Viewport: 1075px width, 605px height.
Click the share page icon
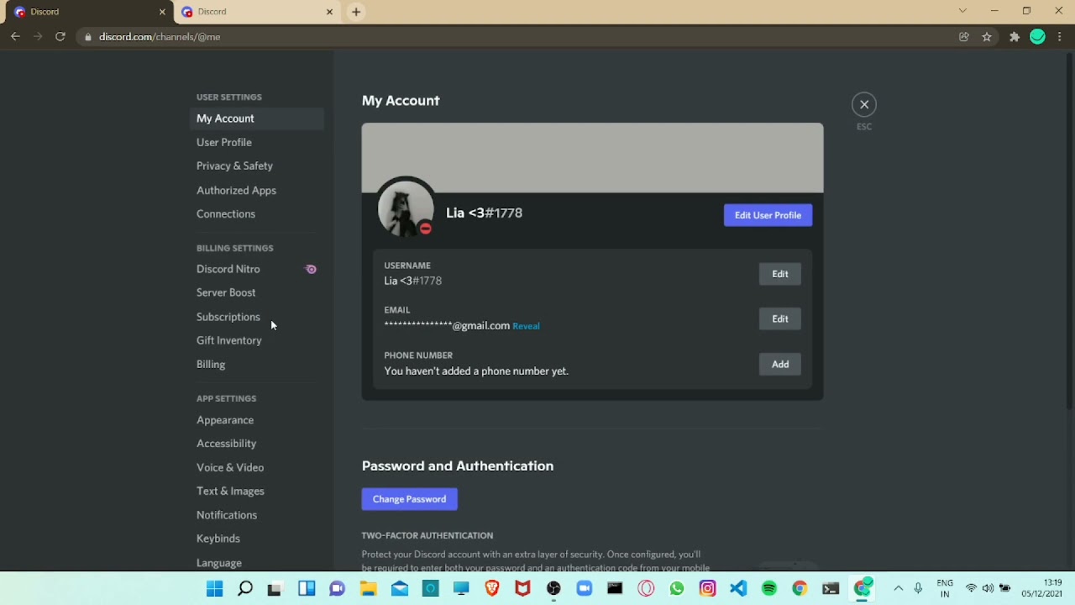[964, 37]
